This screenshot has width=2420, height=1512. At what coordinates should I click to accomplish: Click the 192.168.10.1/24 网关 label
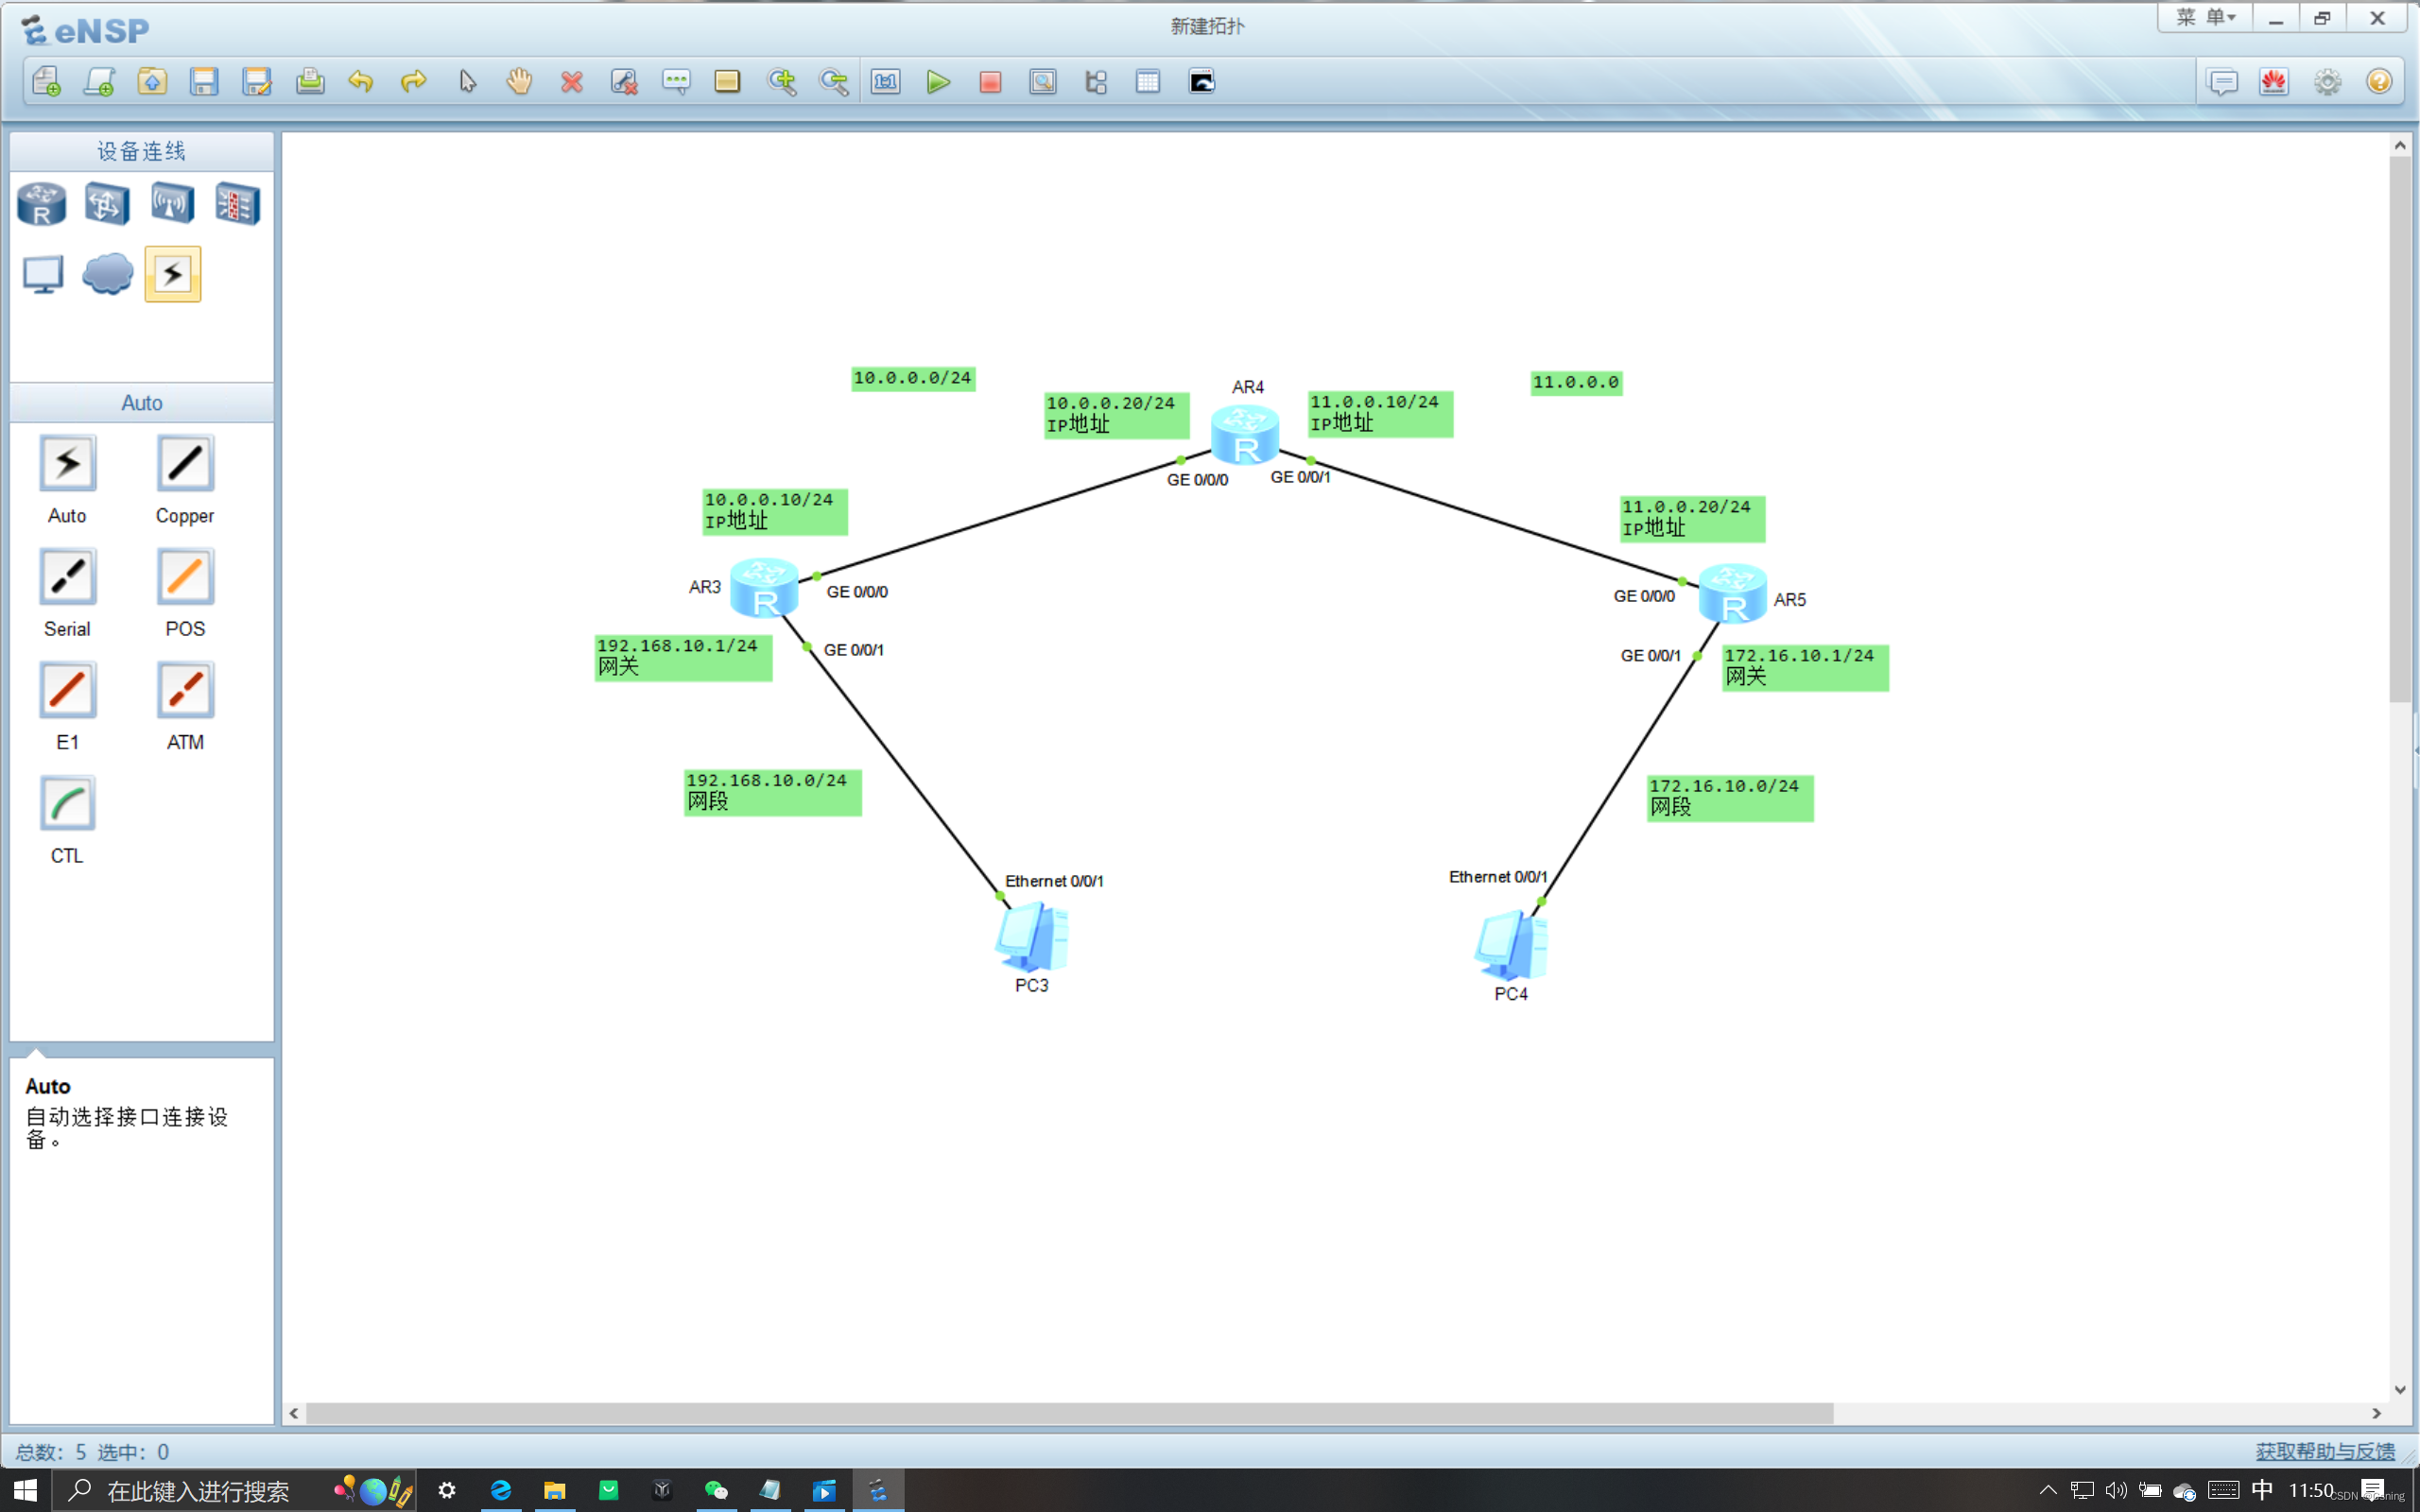coord(683,658)
